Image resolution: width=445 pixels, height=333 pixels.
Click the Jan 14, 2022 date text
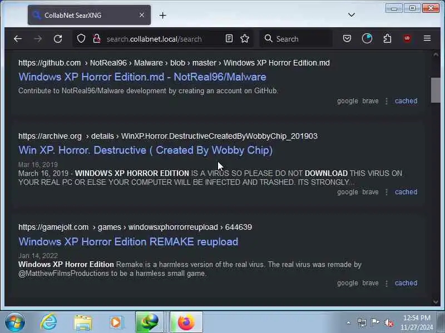38,256
